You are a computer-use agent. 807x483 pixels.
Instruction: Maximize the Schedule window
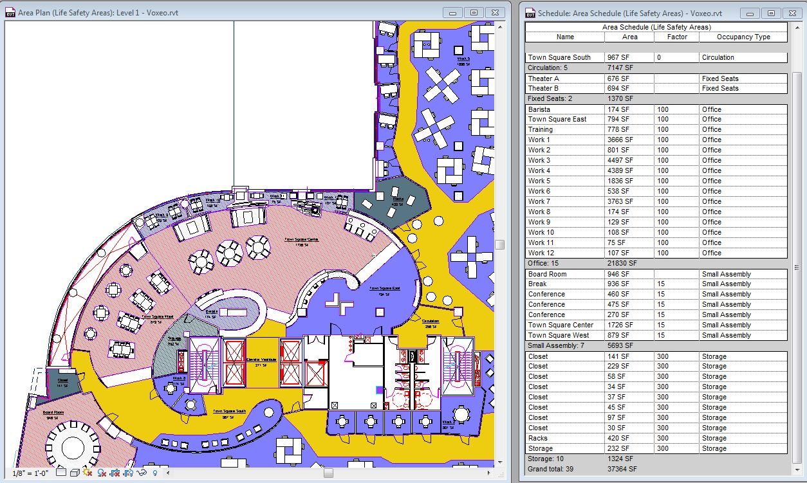(x=771, y=12)
